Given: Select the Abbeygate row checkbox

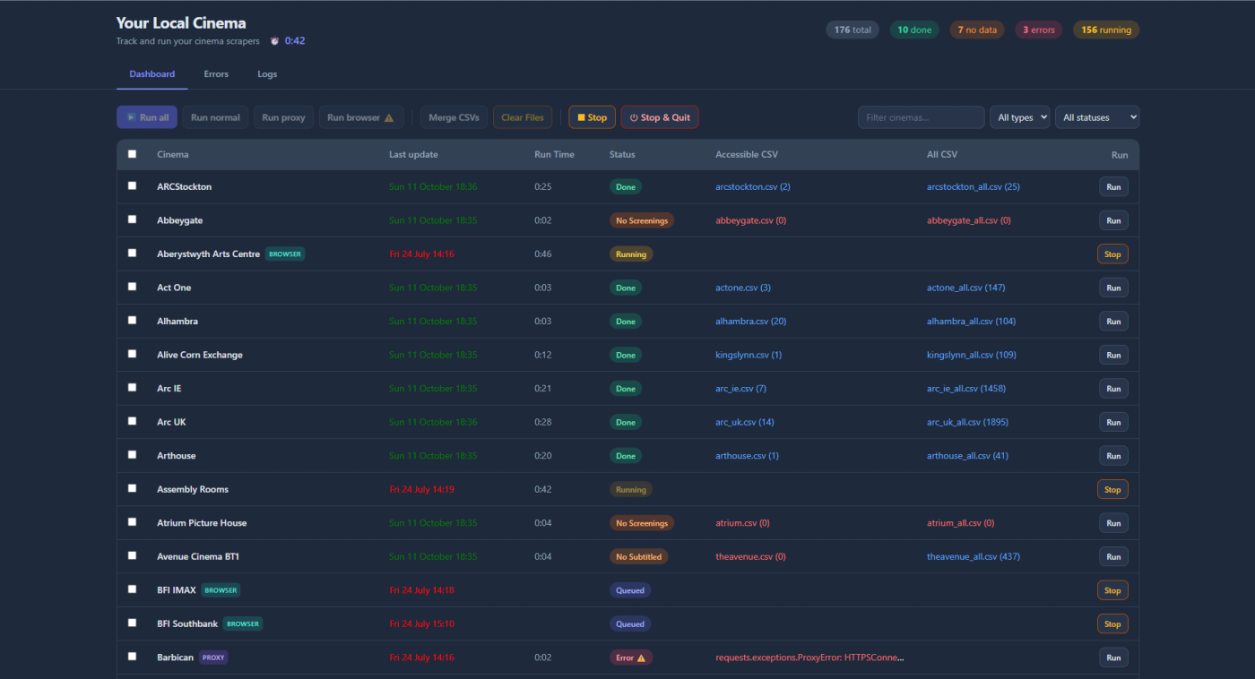Looking at the screenshot, I should point(133,219).
